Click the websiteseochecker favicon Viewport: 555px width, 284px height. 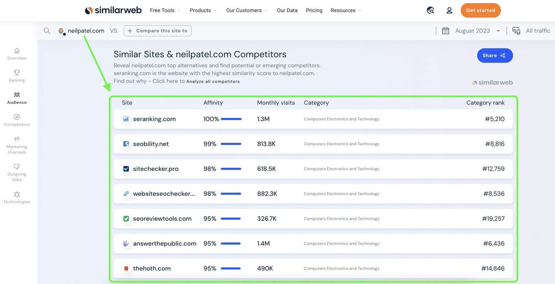(126, 194)
